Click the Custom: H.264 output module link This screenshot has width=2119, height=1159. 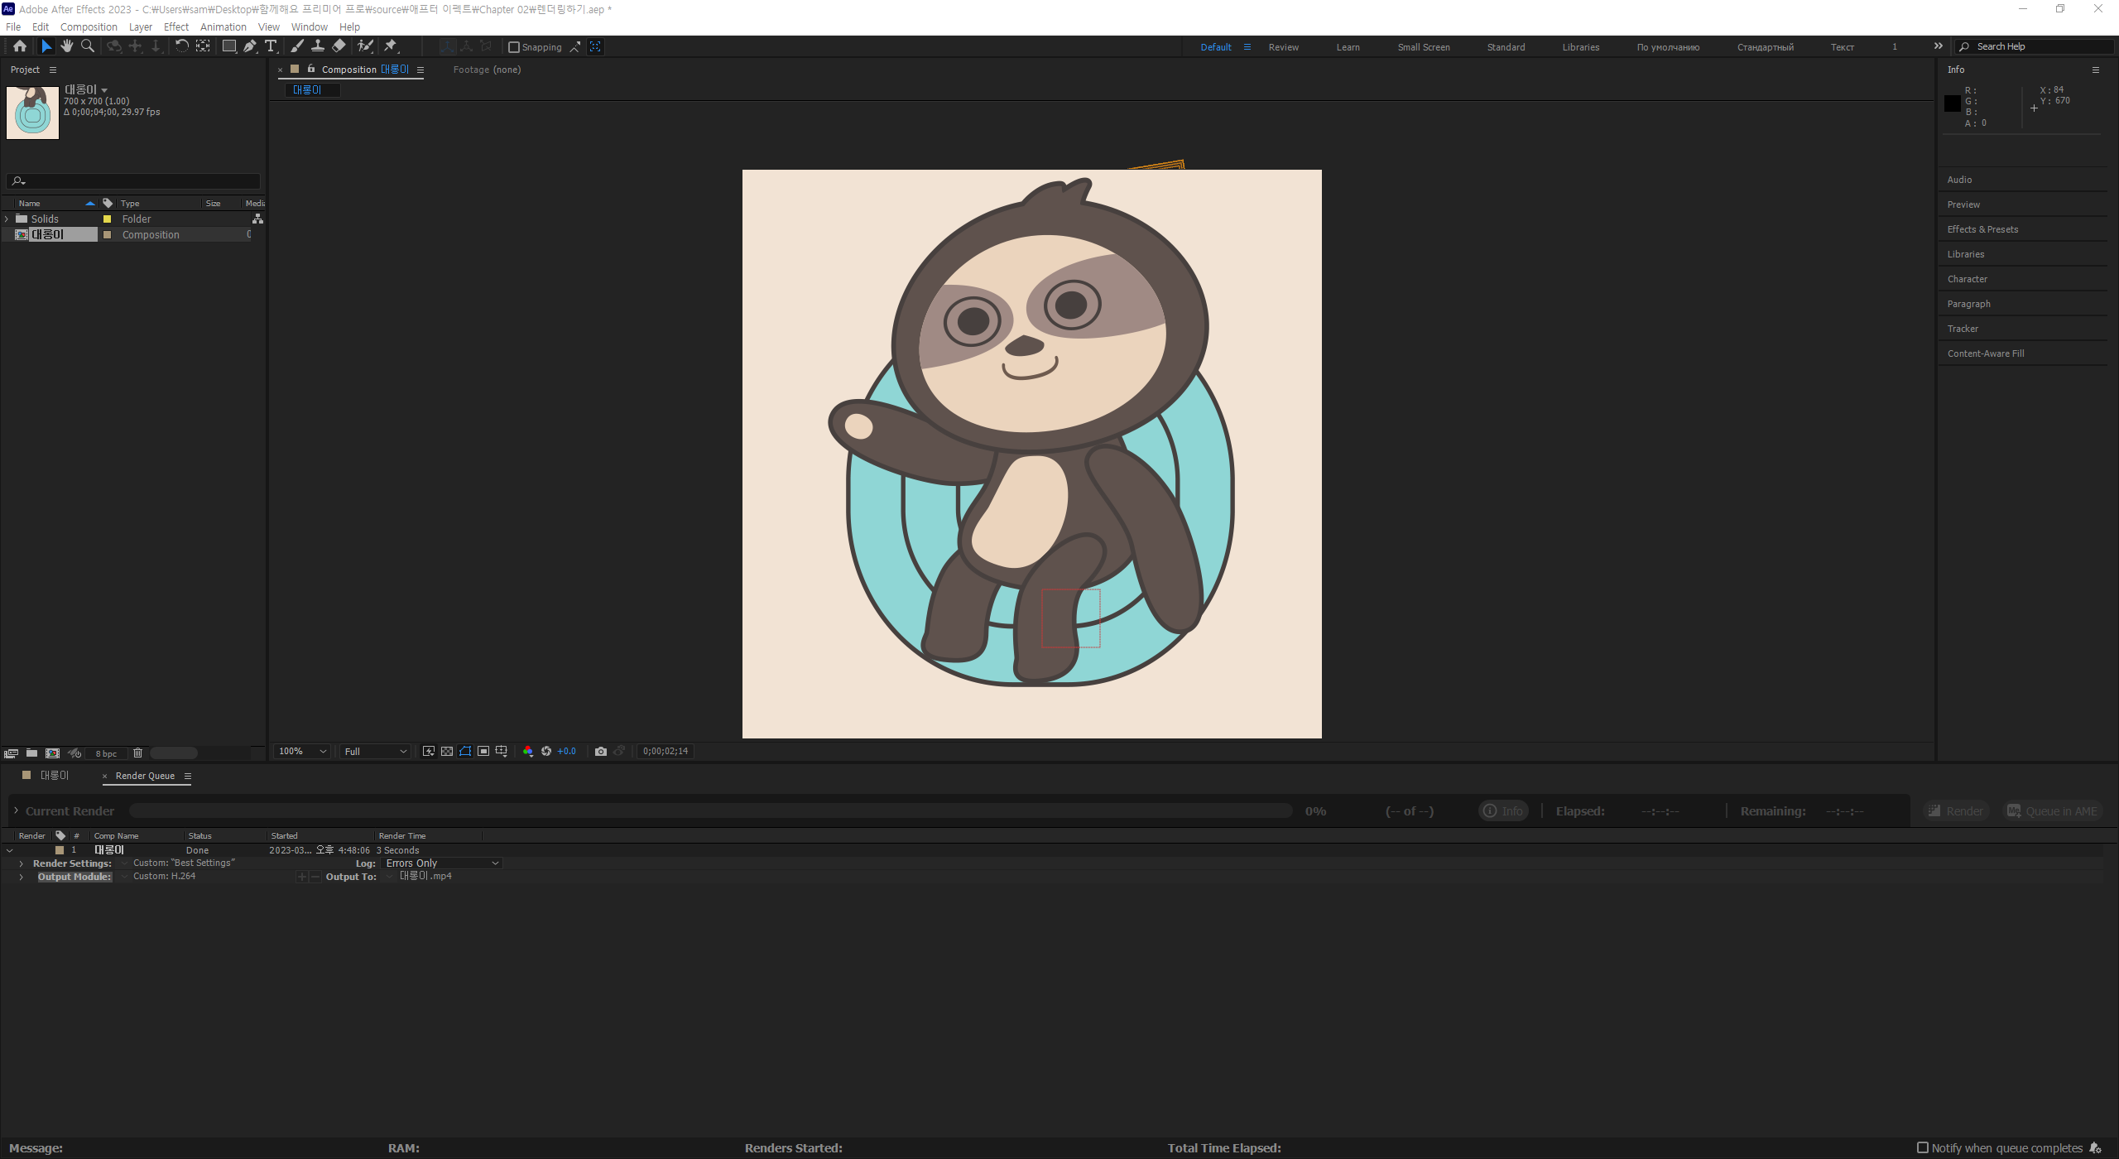(165, 877)
